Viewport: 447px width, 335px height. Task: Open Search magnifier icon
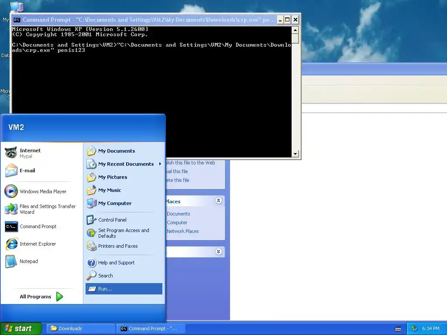pyautogui.click(x=92, y=276)
